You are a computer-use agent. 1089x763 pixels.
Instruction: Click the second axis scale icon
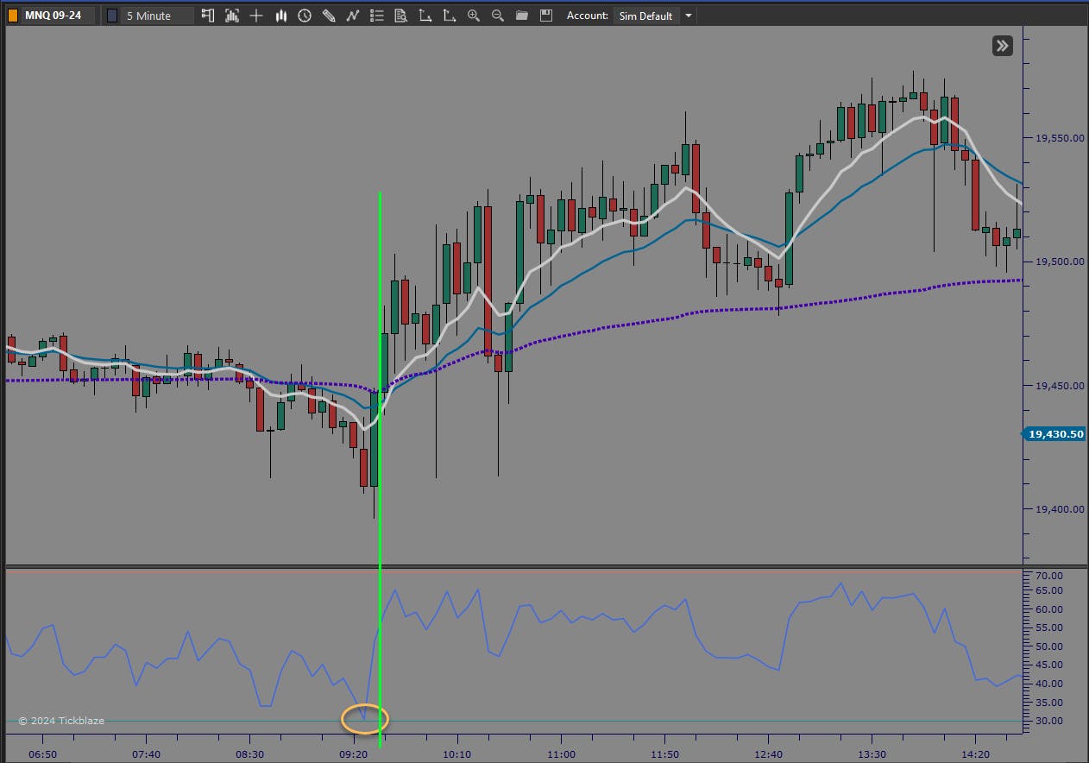pyautogui.click(x=449, y=16)
